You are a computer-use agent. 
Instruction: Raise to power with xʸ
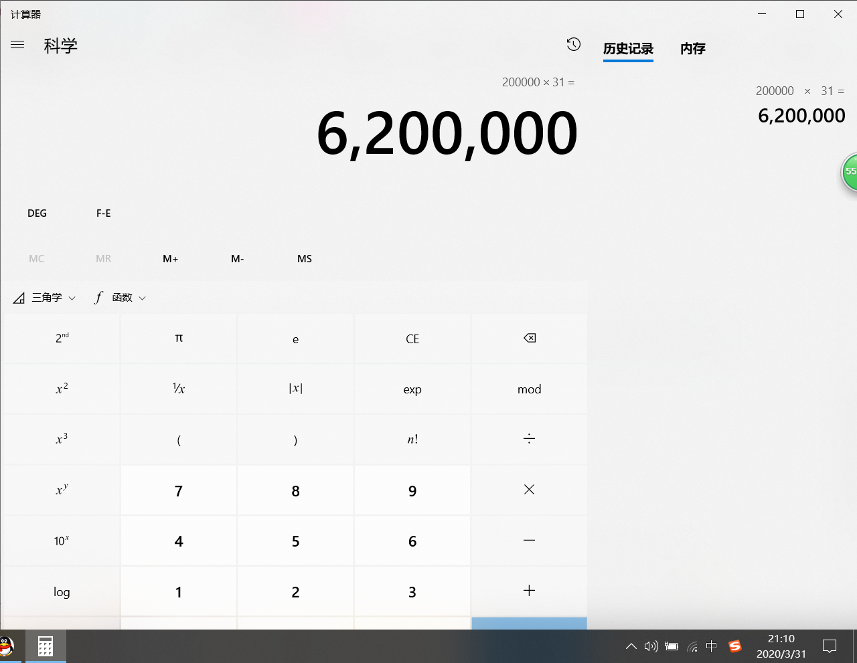tap(62, 490)
